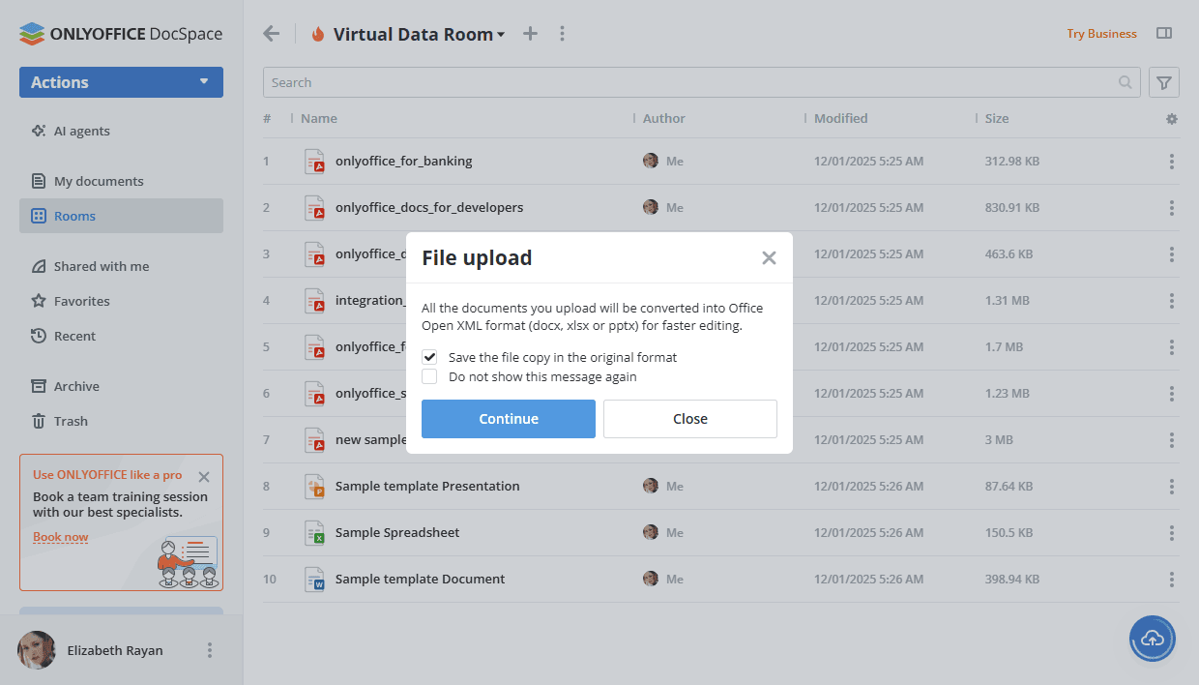This screenshot has width=1199, height=685.
Task: Click the ONLYOFFICE DocSpace logo
Action: (x=121, y=34)
